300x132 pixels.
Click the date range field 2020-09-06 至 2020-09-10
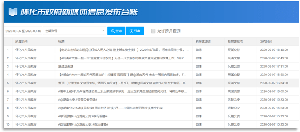[x=23, y=31]
